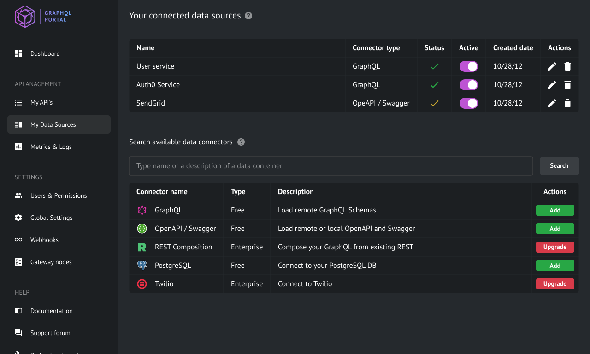
Task: Open Users & Permissions settings
Action: (x=59, y=195)
